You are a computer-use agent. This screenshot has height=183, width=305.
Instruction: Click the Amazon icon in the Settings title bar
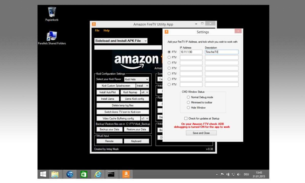(x=166, y=32)
